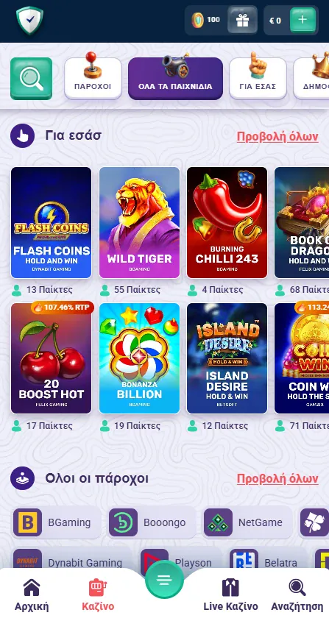This screenshot has height=621, width=329.
Task: Tap the green plus deposit button
Action: pyautogui.click(x=303, y=20)
